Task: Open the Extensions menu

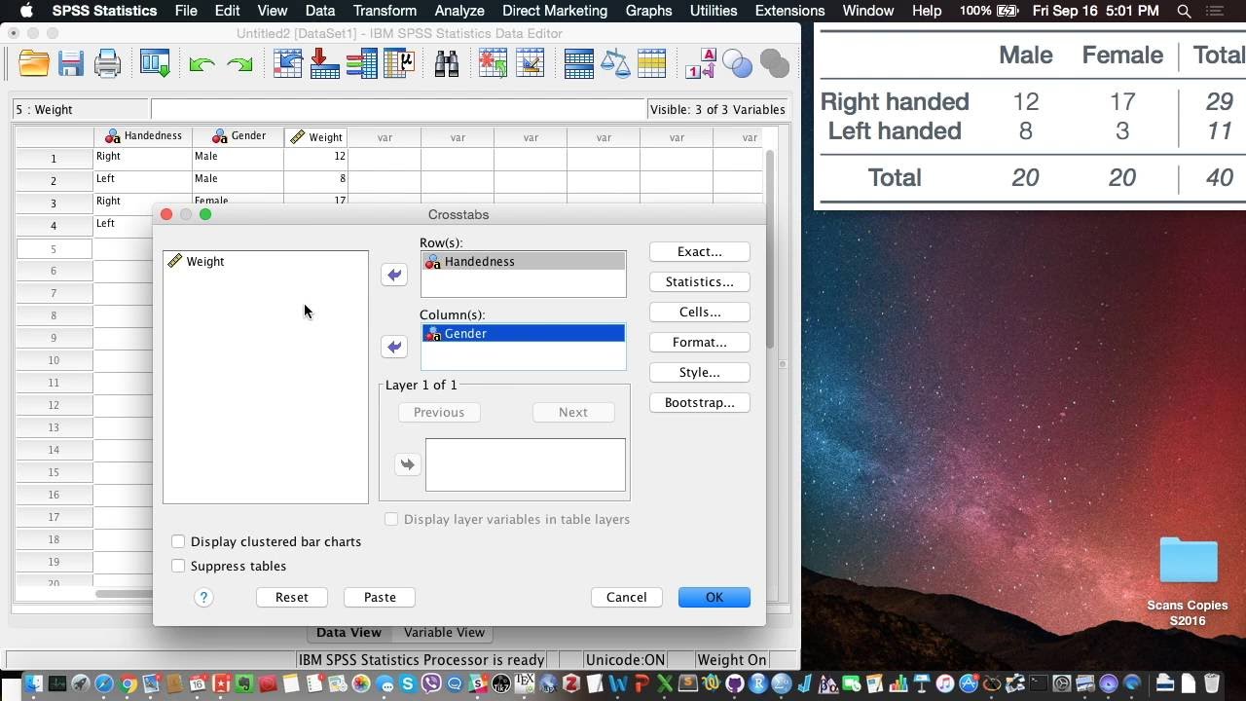Action: [789, 11]
